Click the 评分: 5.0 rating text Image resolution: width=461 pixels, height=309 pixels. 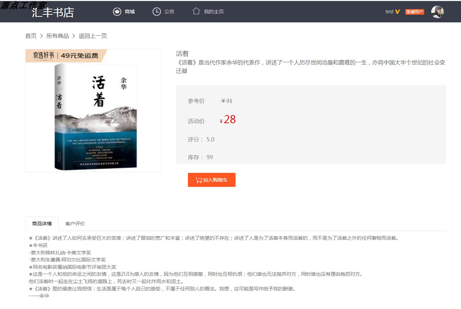(201, 139)
